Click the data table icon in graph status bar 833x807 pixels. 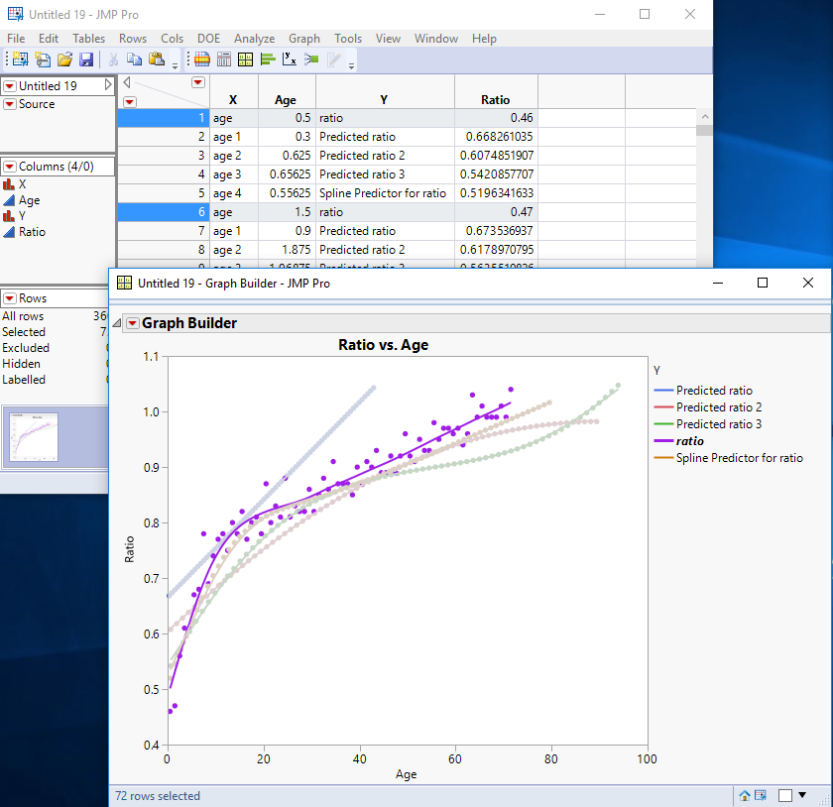point(761,795)
